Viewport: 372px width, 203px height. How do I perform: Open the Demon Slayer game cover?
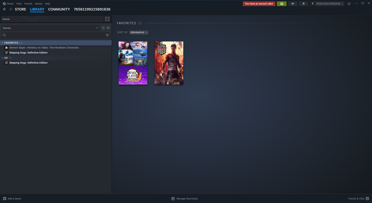click(x=133, y=63)
